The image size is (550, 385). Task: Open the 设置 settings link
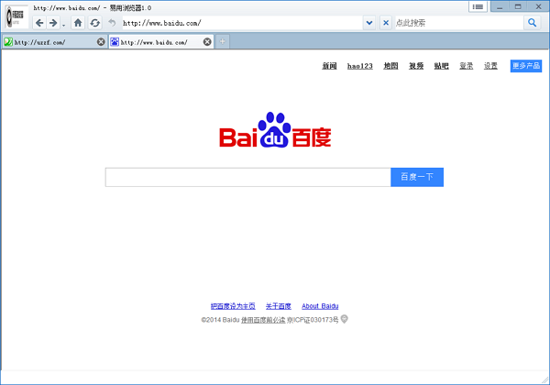click(x=490, y=66)
